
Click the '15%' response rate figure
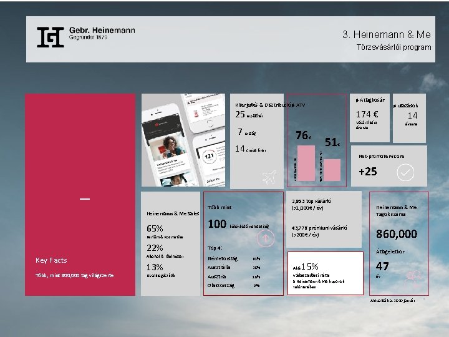[x=310, y=266]
